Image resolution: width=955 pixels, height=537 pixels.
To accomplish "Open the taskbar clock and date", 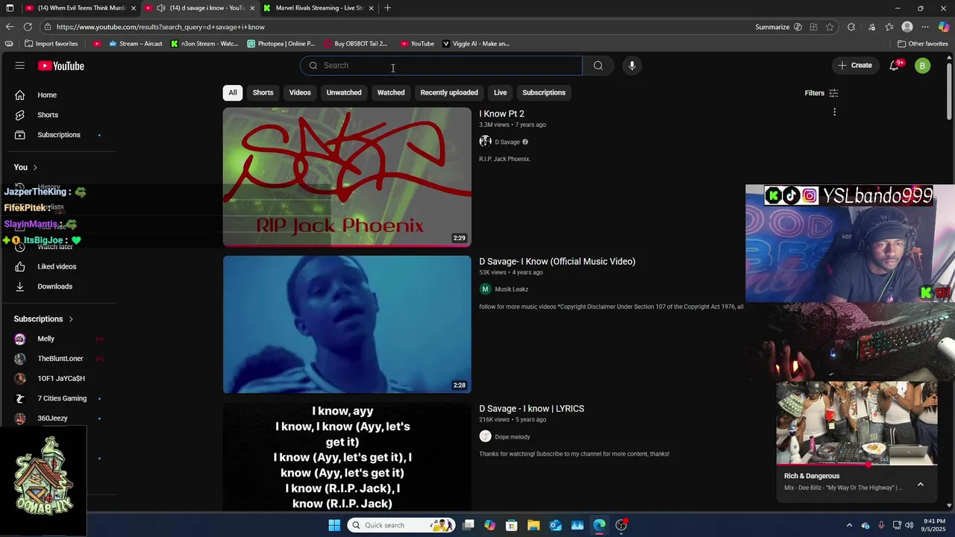I will (934, 525).
